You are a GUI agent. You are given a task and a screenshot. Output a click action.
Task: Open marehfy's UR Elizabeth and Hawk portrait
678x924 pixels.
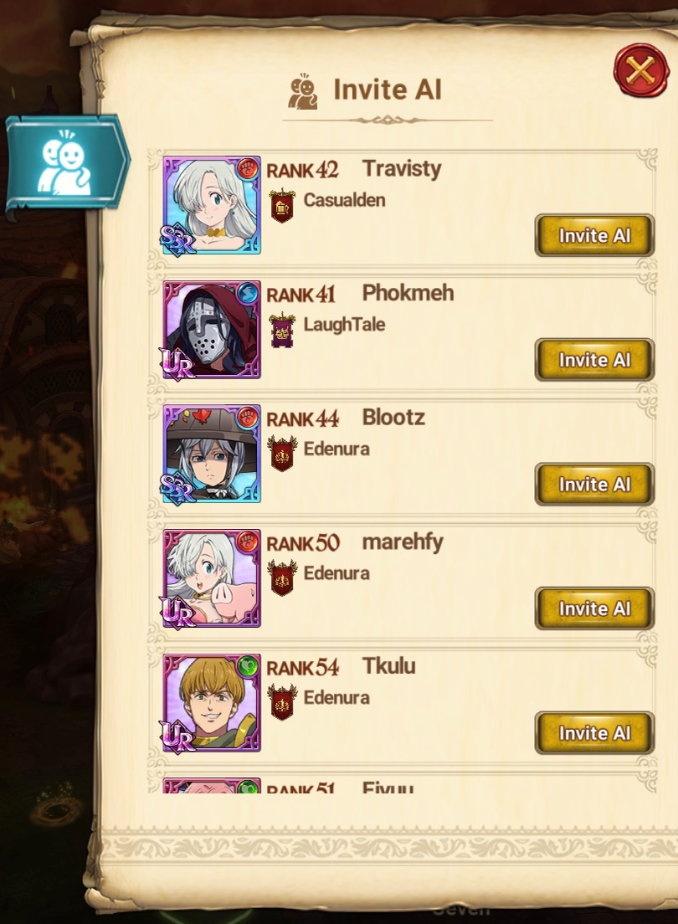point(212,578)
